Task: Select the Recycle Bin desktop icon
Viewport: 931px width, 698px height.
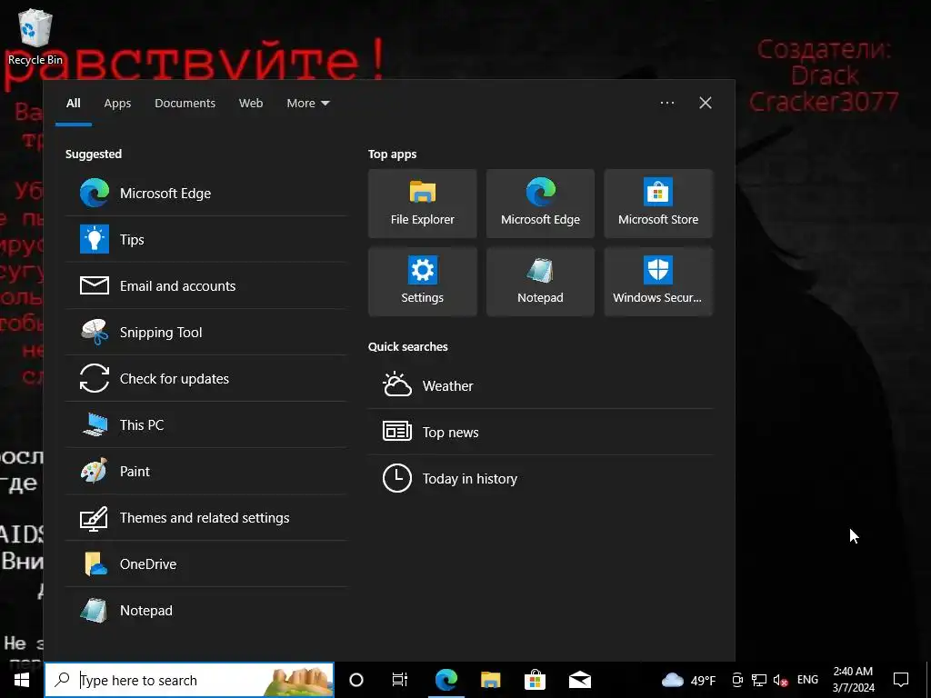Action: pos(35,36)
